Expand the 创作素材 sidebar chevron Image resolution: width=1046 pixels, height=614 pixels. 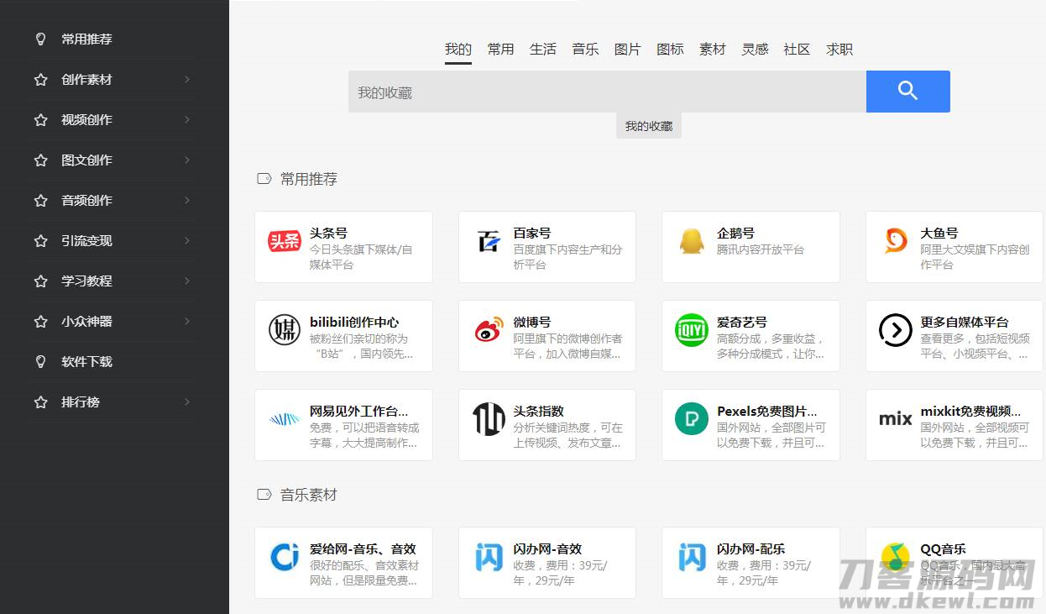pos(187,79)
